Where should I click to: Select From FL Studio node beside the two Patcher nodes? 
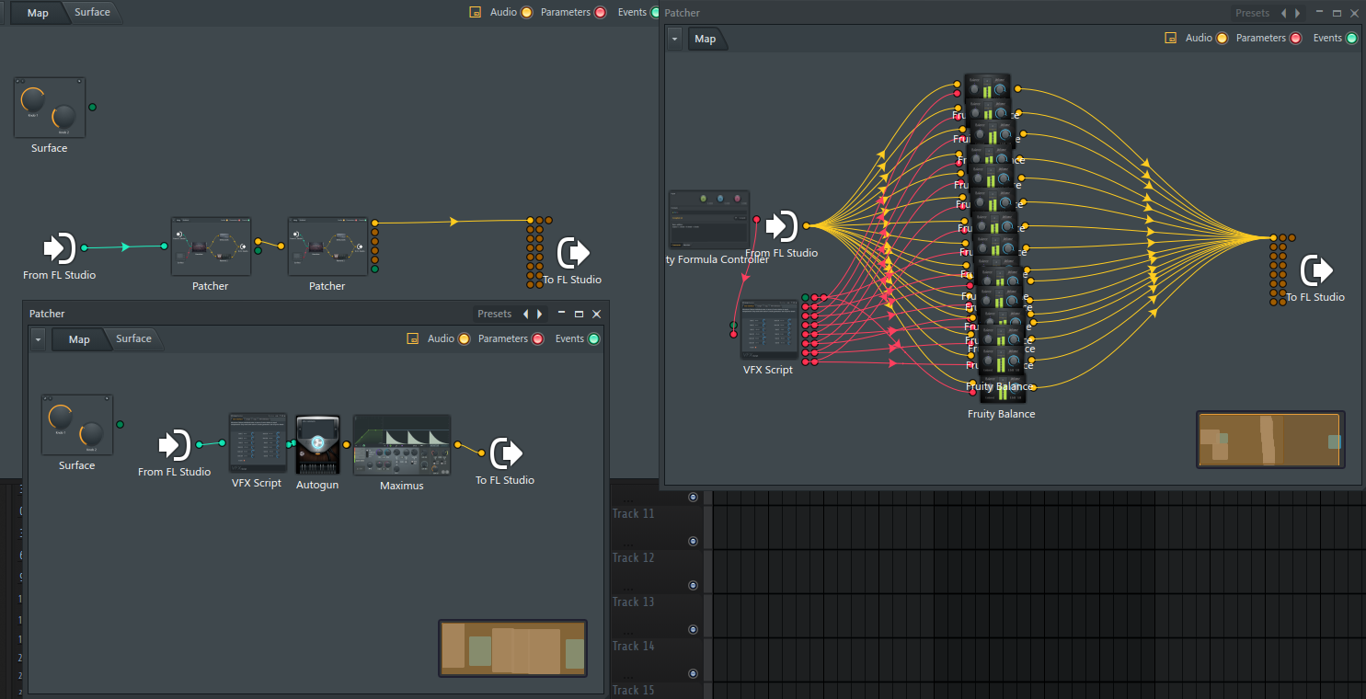[x=60, y=248]
